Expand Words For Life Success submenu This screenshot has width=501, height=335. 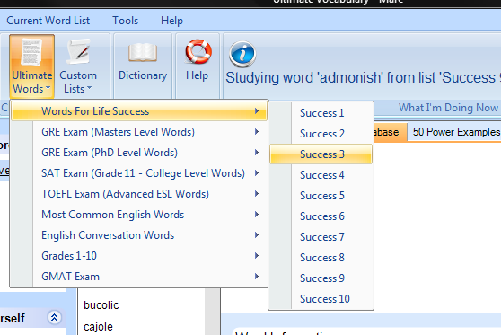[x=139, y=111]
